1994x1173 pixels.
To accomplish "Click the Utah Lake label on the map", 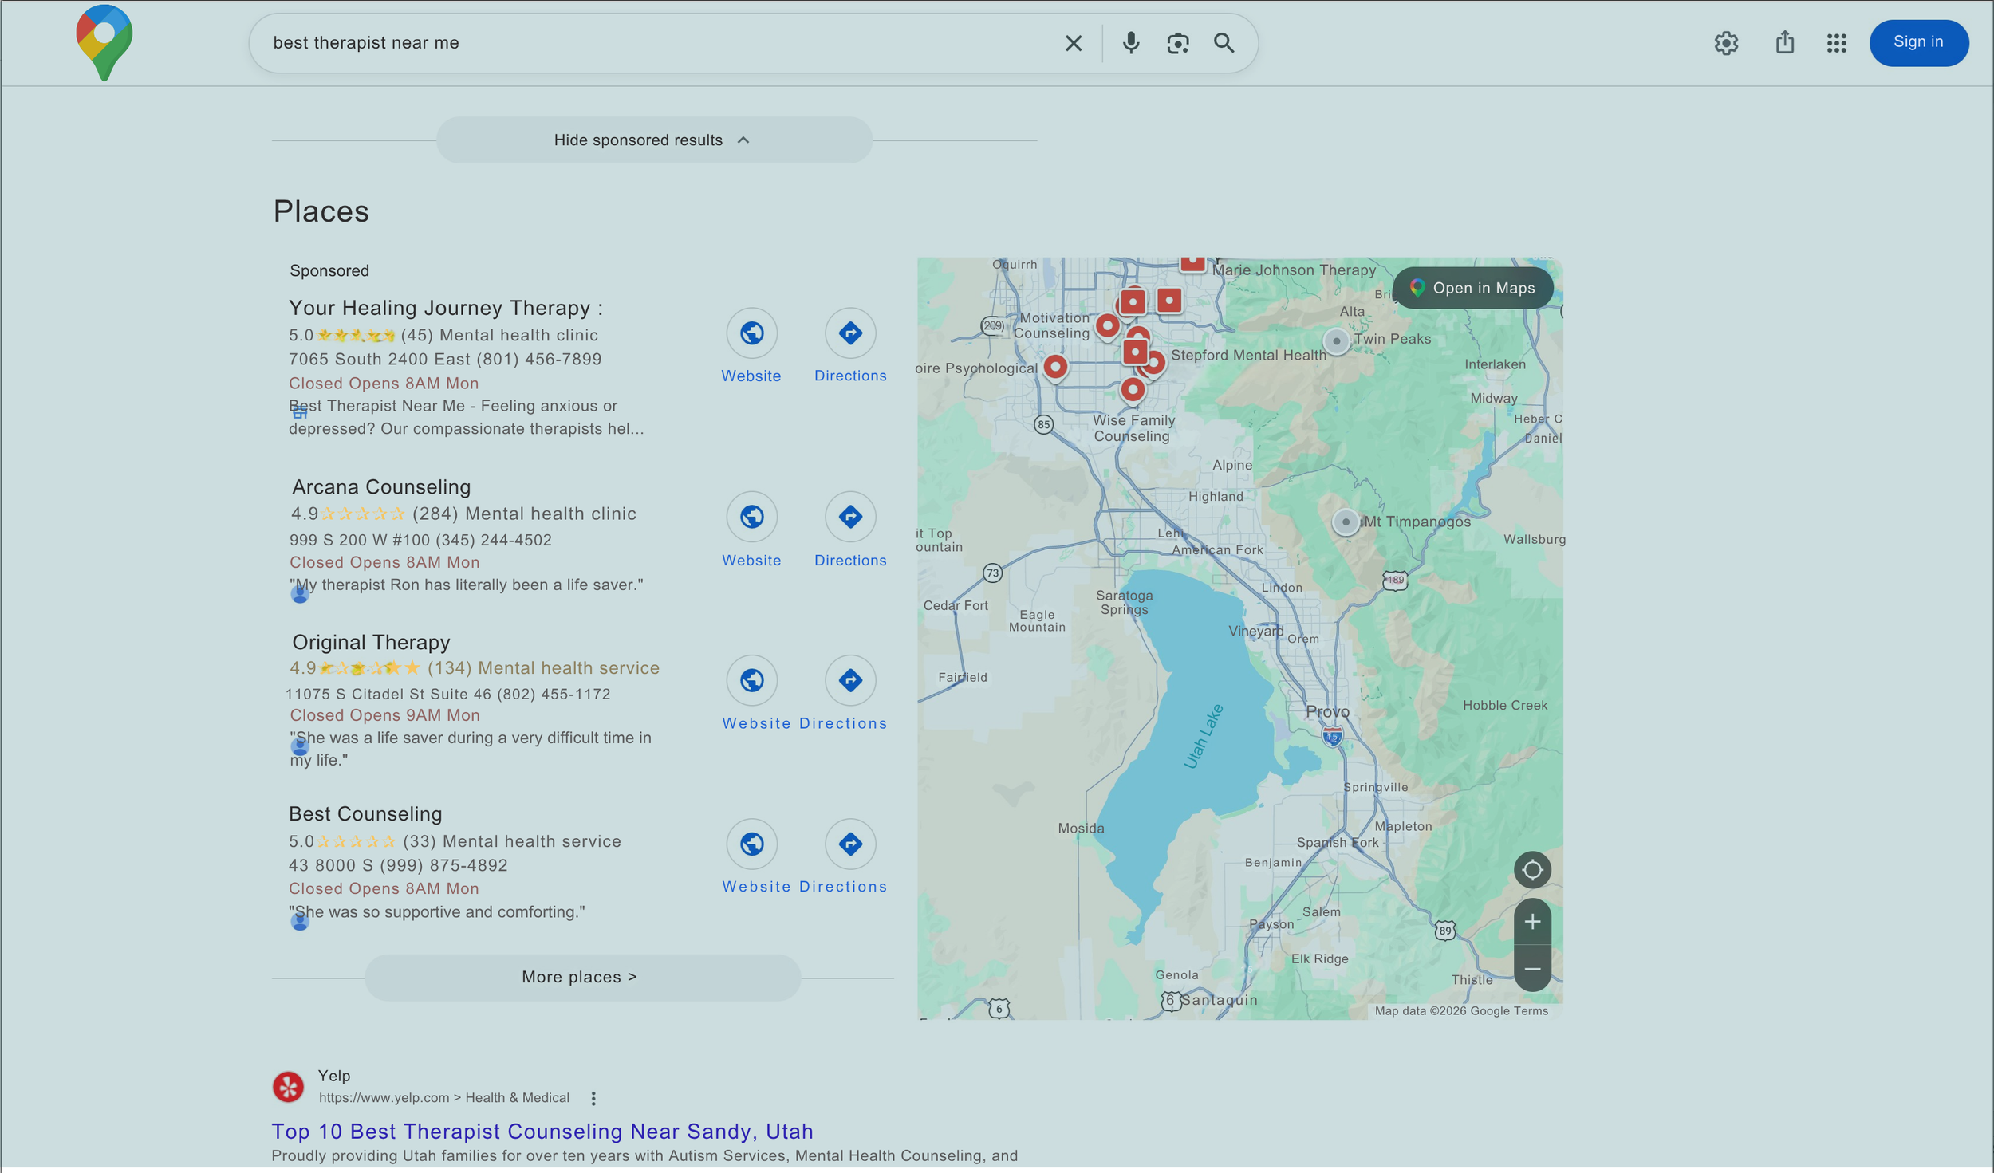I will pyautogui.click(x=1202, y=736).
